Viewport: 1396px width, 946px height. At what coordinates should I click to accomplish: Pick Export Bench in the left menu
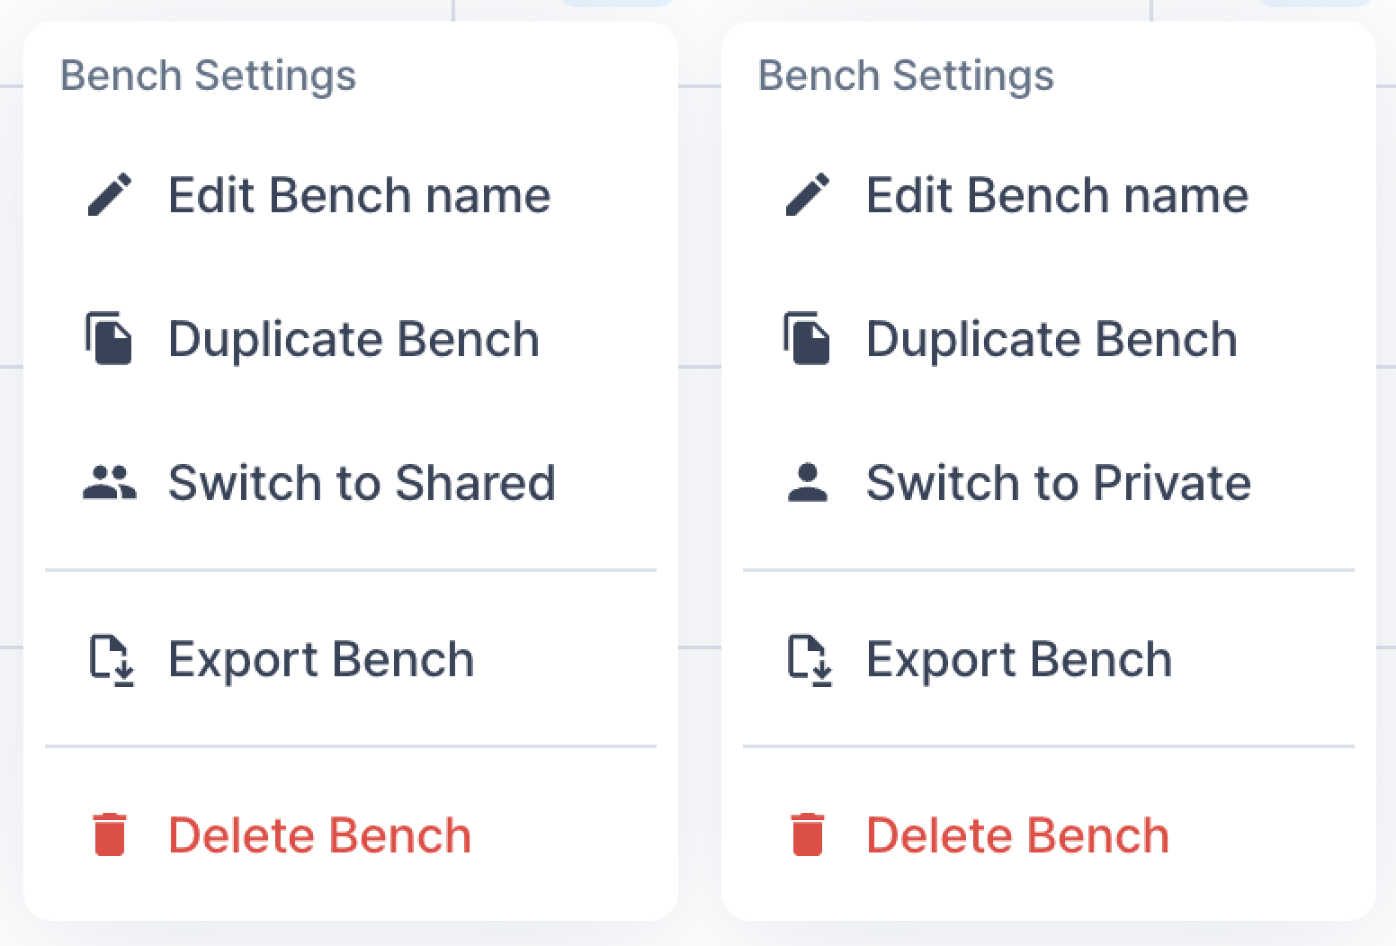point(321,659)
